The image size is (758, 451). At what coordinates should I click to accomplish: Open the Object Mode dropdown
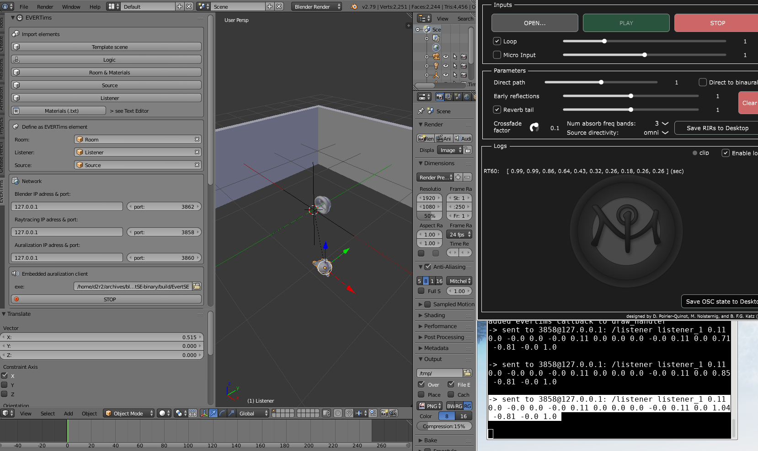click(x=129, y=413)
